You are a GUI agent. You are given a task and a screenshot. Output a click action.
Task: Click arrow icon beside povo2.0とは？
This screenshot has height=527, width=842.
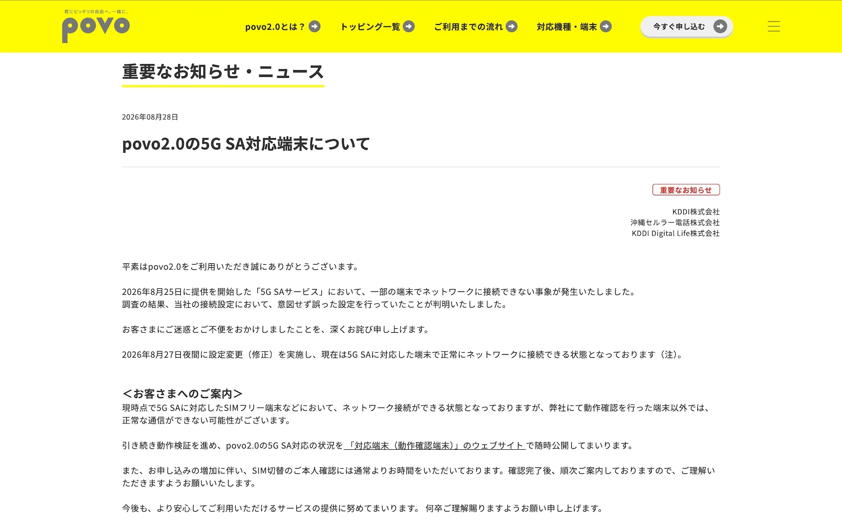tap(314, 27)
